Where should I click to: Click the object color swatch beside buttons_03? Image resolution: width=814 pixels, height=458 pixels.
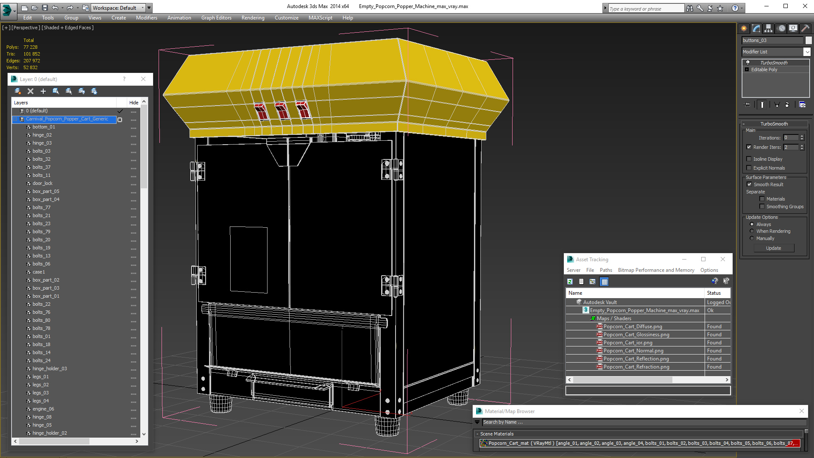tap(808, 40)
